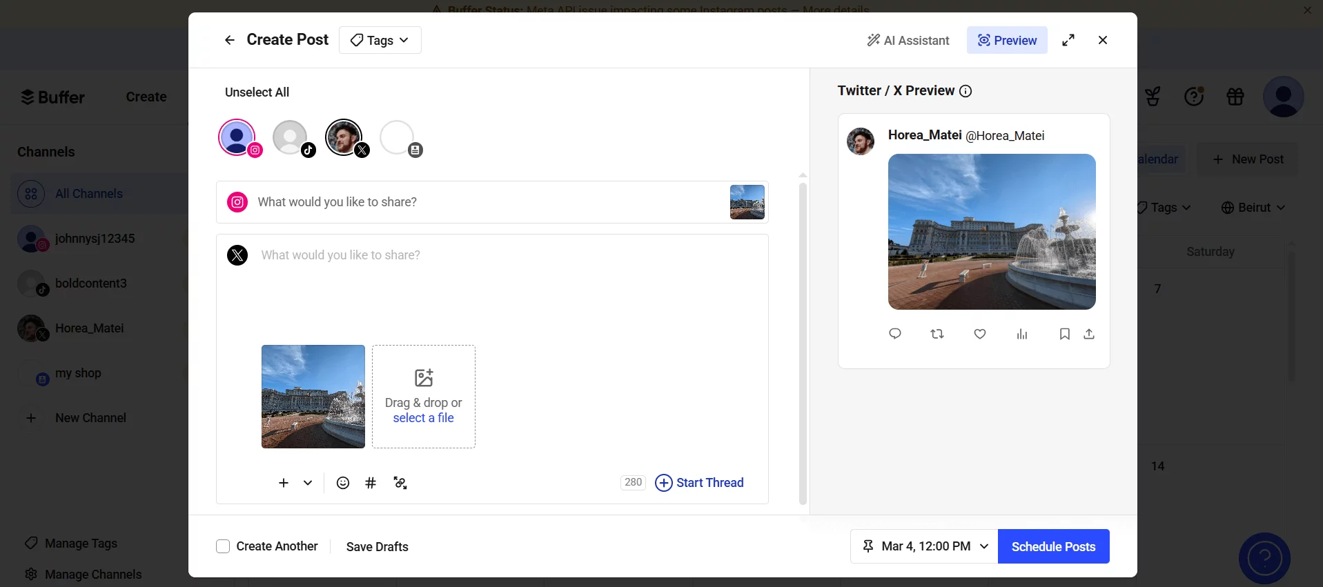Toggle the Instagram channel avatar
Screen dimensions: 1323x587
coord(238,138)
